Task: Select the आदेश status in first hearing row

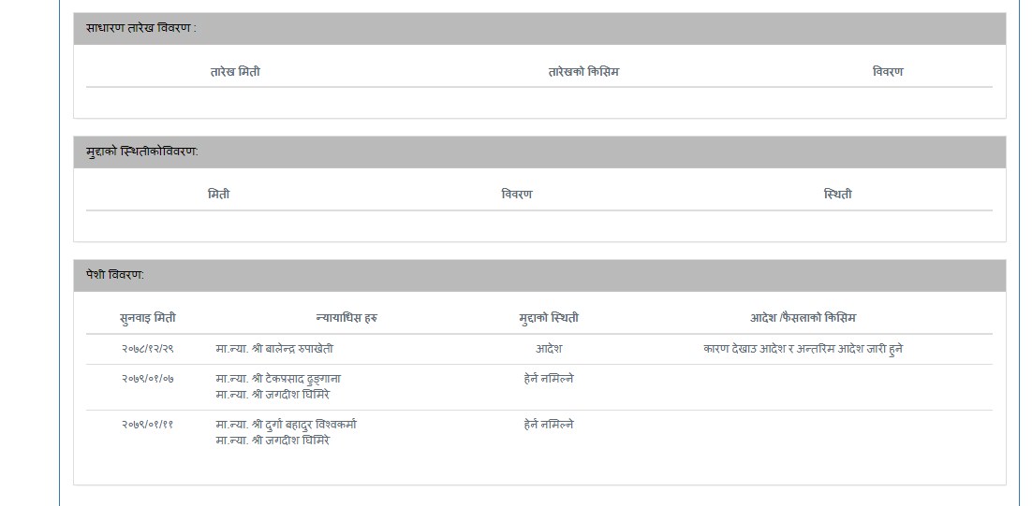Action: pos(549,349)
